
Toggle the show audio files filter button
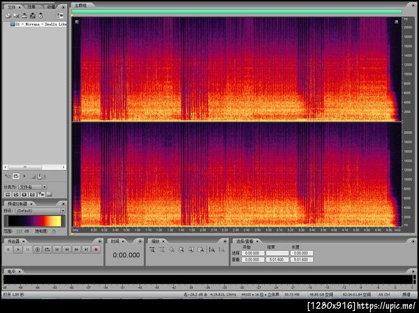pos(6,194)
